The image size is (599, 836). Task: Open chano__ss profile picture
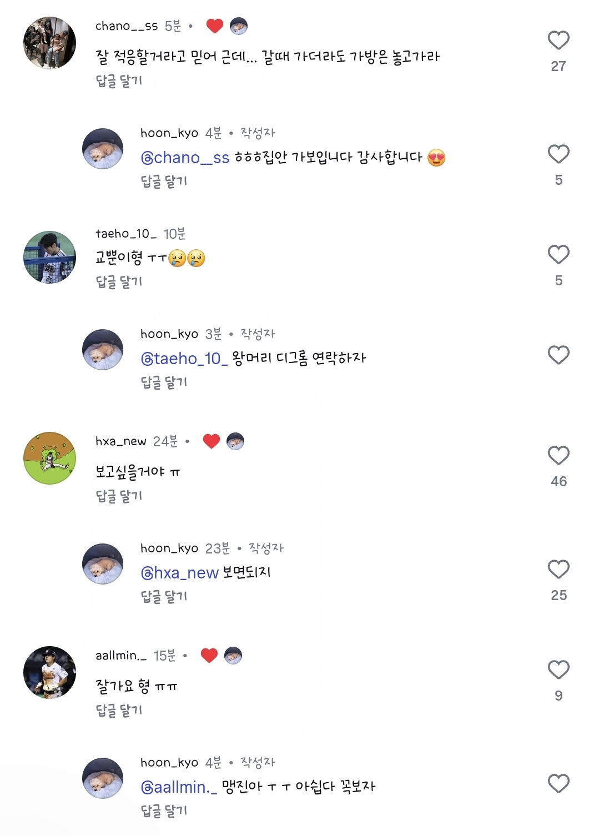click(x=49, y=43)
